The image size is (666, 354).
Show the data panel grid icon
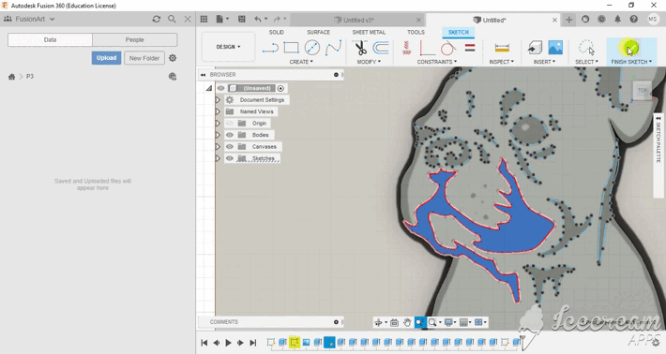click(x=204, y=19)
